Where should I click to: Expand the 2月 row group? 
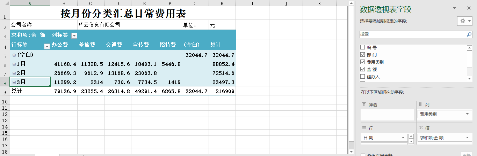click(x=14, y=73)
